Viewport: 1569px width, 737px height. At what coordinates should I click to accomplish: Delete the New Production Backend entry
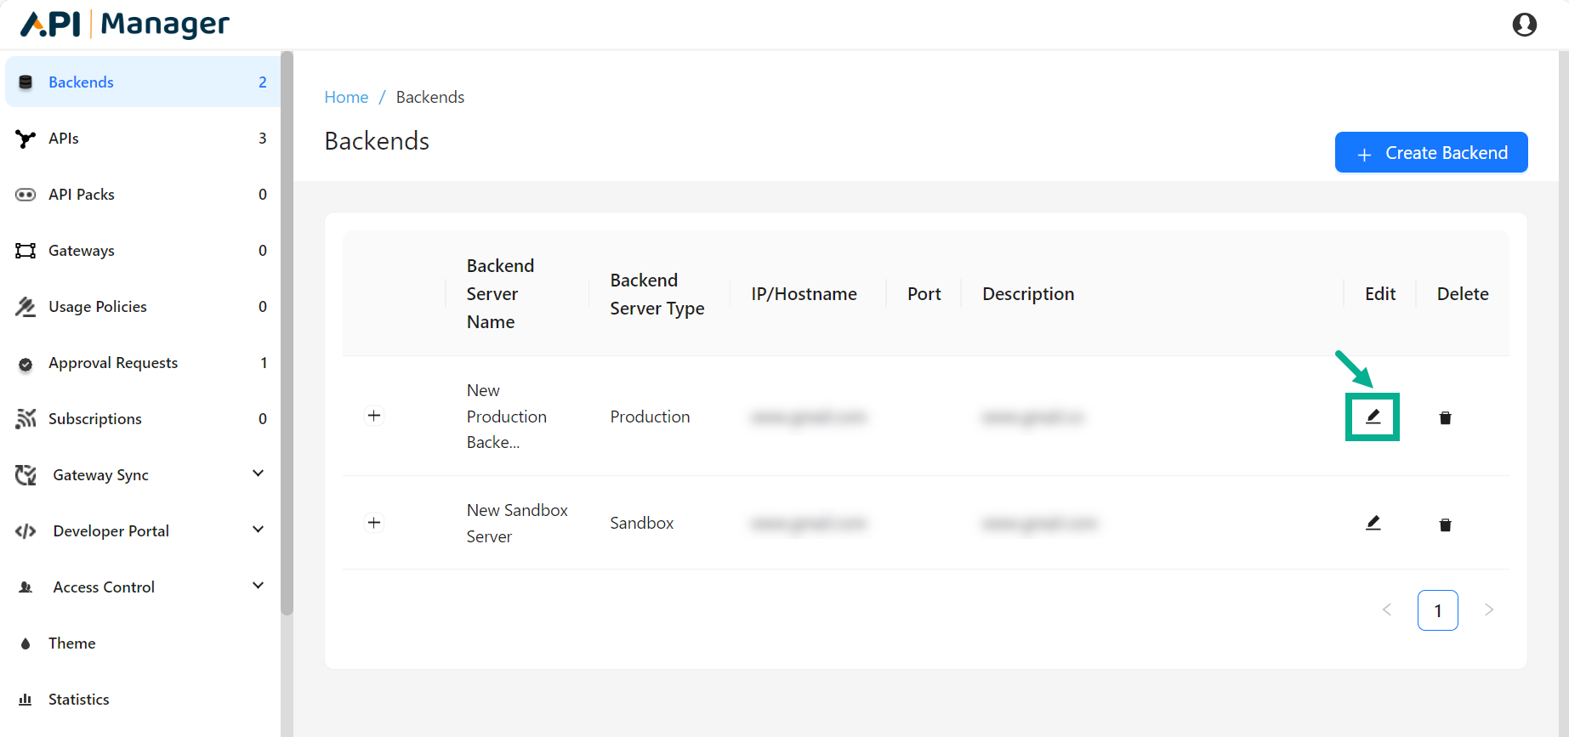[1445, 417]
